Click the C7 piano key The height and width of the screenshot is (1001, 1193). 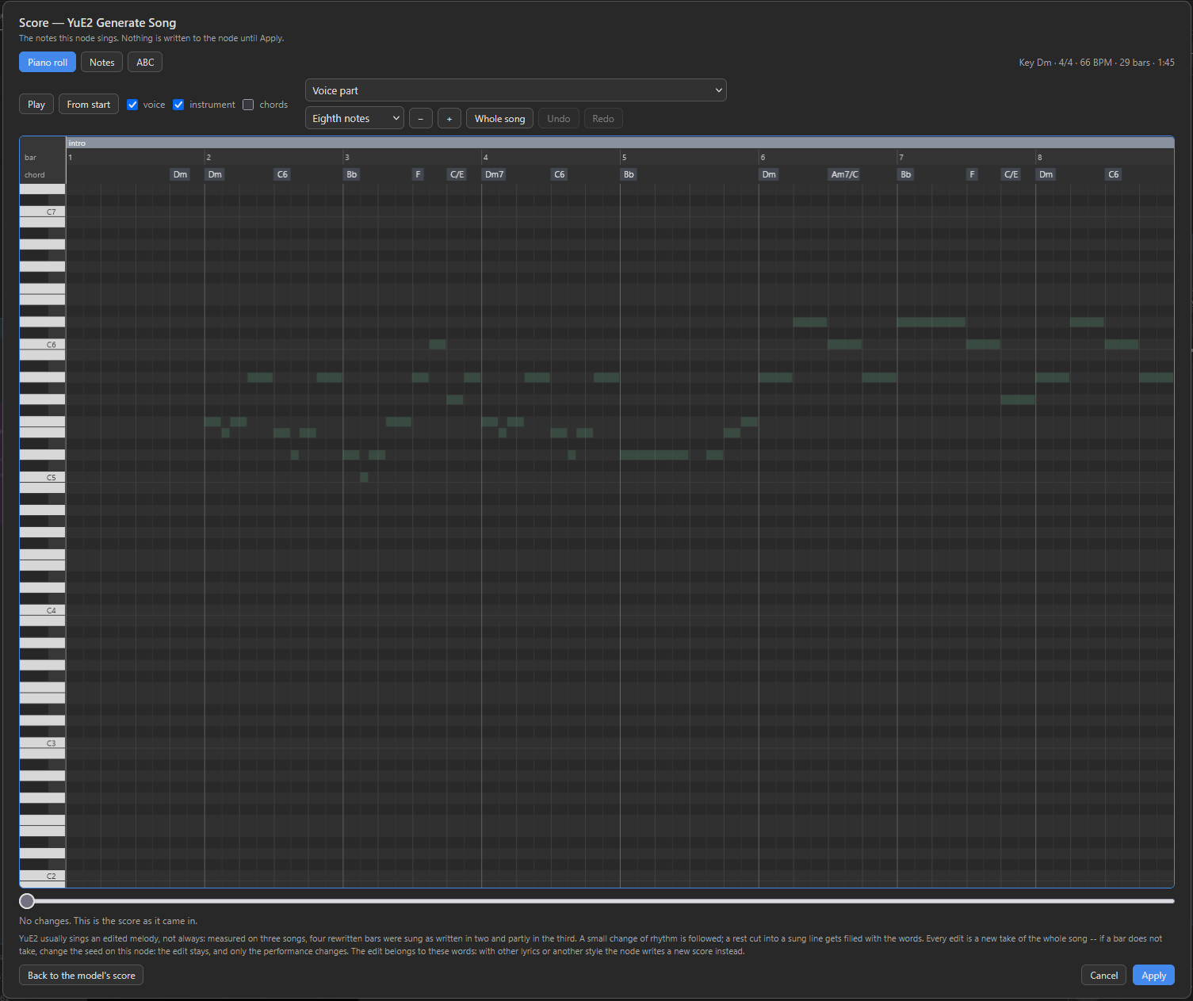43,212
